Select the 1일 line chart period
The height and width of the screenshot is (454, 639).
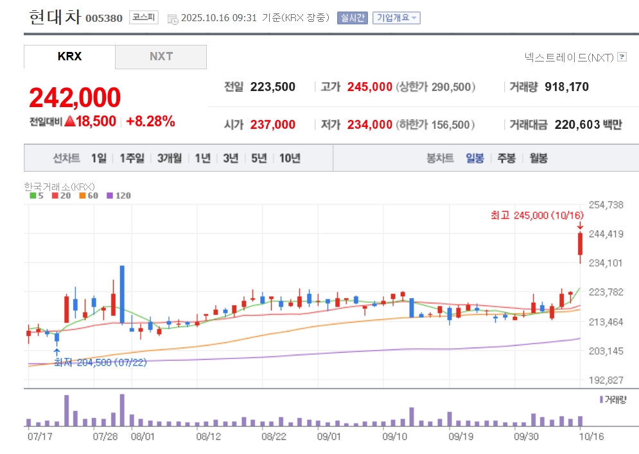pyautogui.click(x=99, y=158)
